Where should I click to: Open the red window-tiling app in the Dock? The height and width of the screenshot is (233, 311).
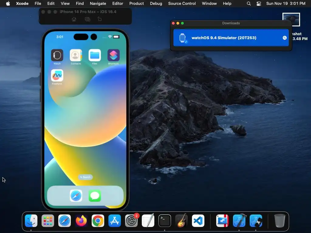[x=222, y=221]
